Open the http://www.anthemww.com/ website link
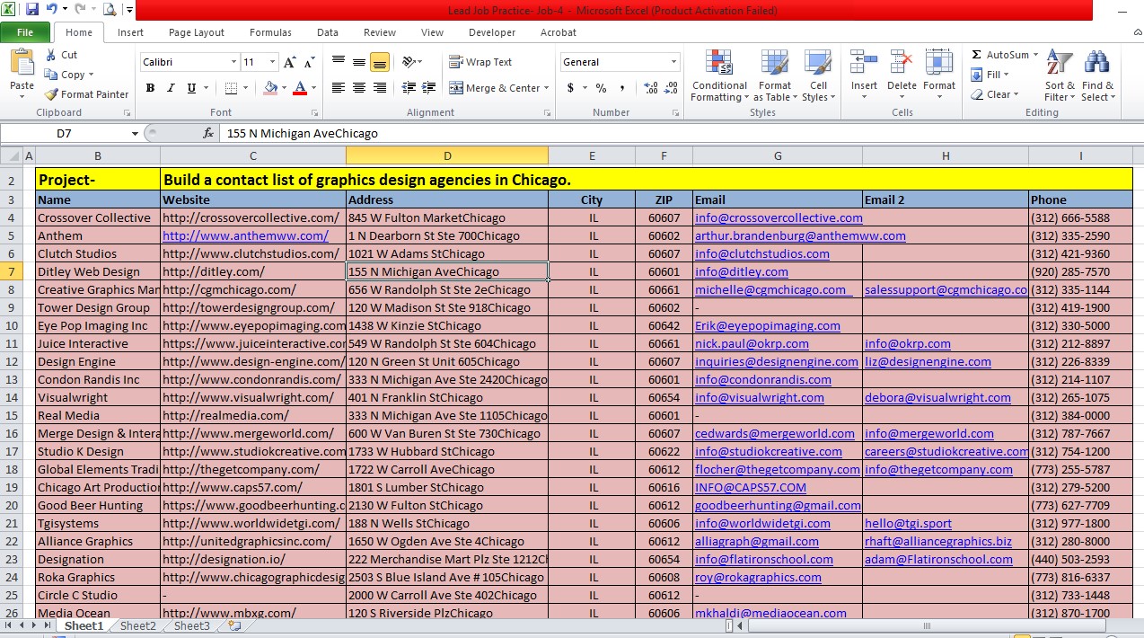Viewport: 1144px width, 638px height. [x=245, y=235]
